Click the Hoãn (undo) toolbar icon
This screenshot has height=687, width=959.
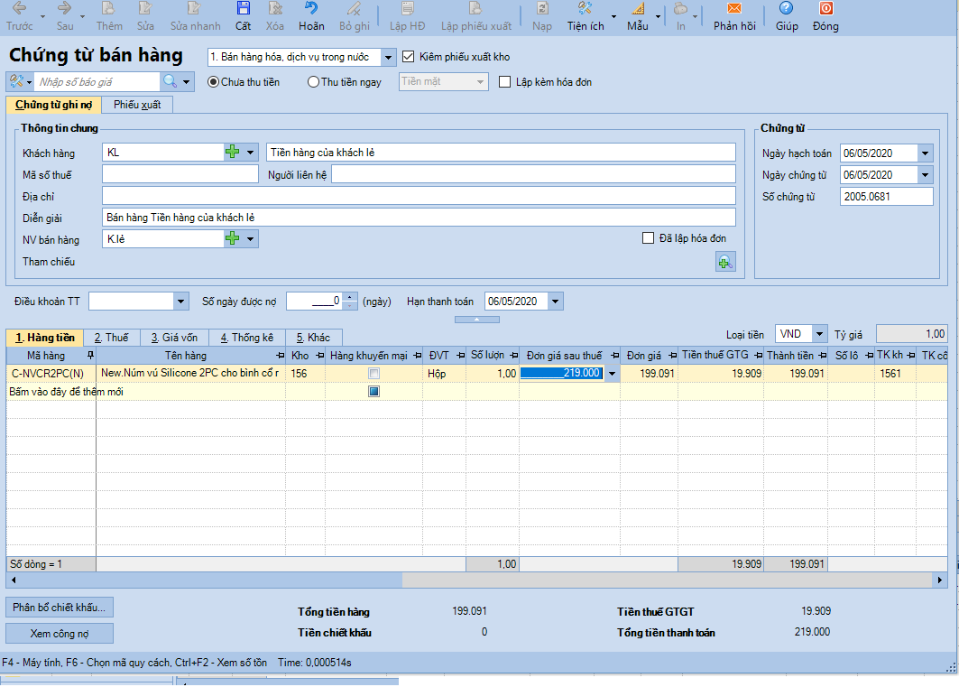[311, 9]
